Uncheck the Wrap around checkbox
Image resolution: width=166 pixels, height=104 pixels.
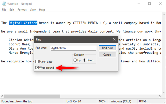(x=37, y=68)
